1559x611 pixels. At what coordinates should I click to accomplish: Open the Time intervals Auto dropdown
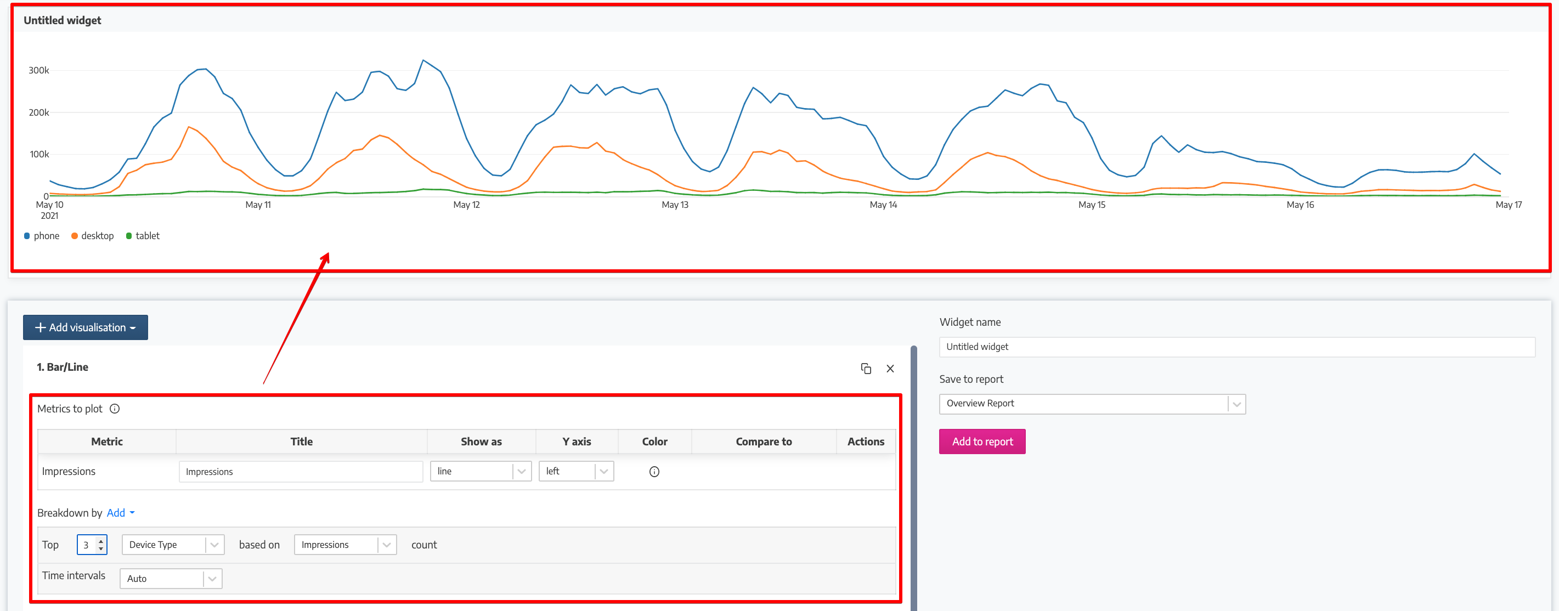click(171, 579)
